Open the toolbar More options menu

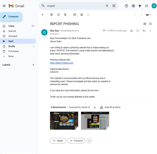88,15
